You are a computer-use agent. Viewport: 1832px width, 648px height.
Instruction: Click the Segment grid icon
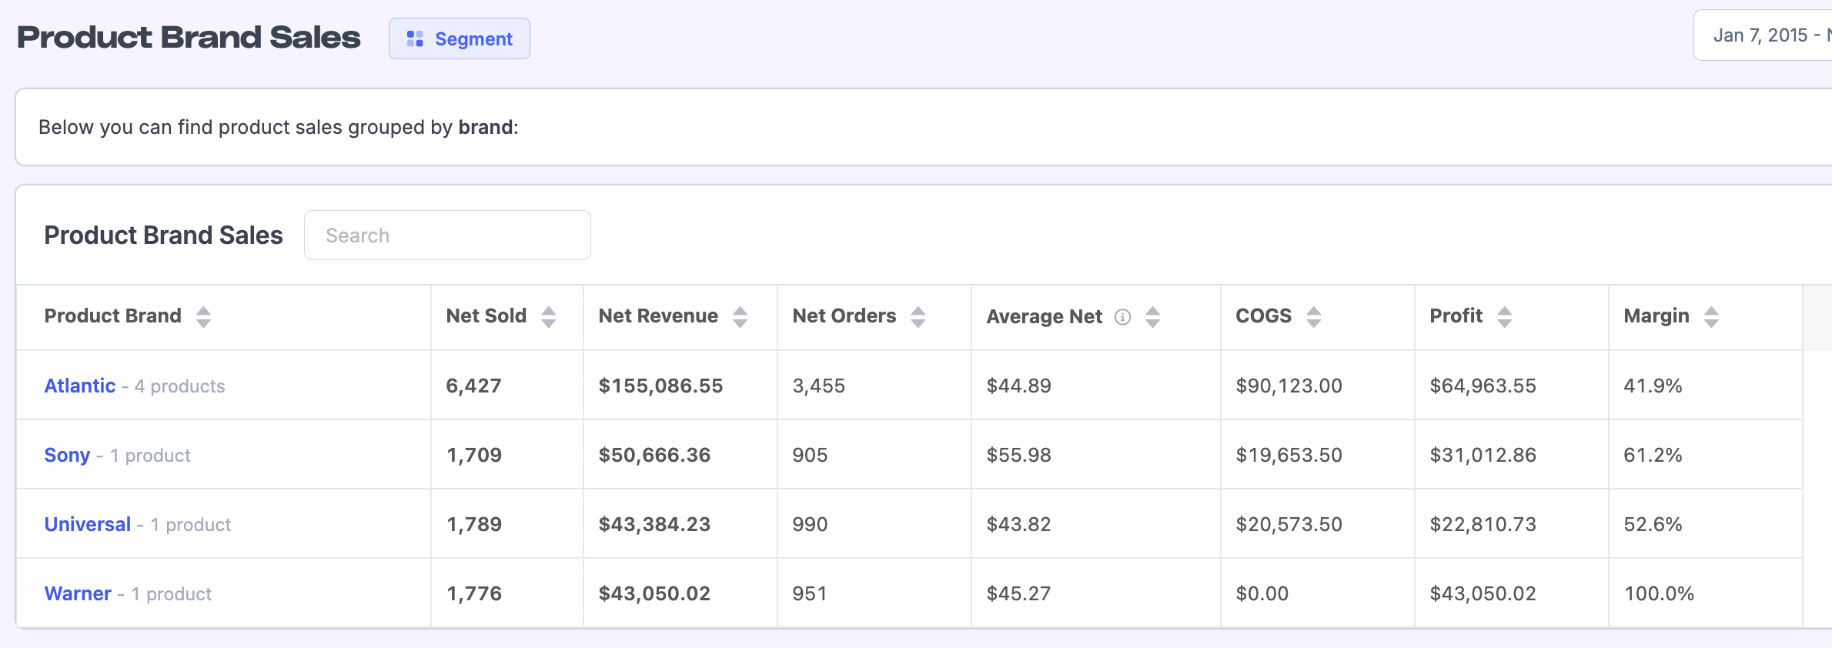point(415,39)
